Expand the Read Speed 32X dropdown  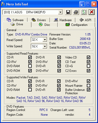click(x=45, y=40)
